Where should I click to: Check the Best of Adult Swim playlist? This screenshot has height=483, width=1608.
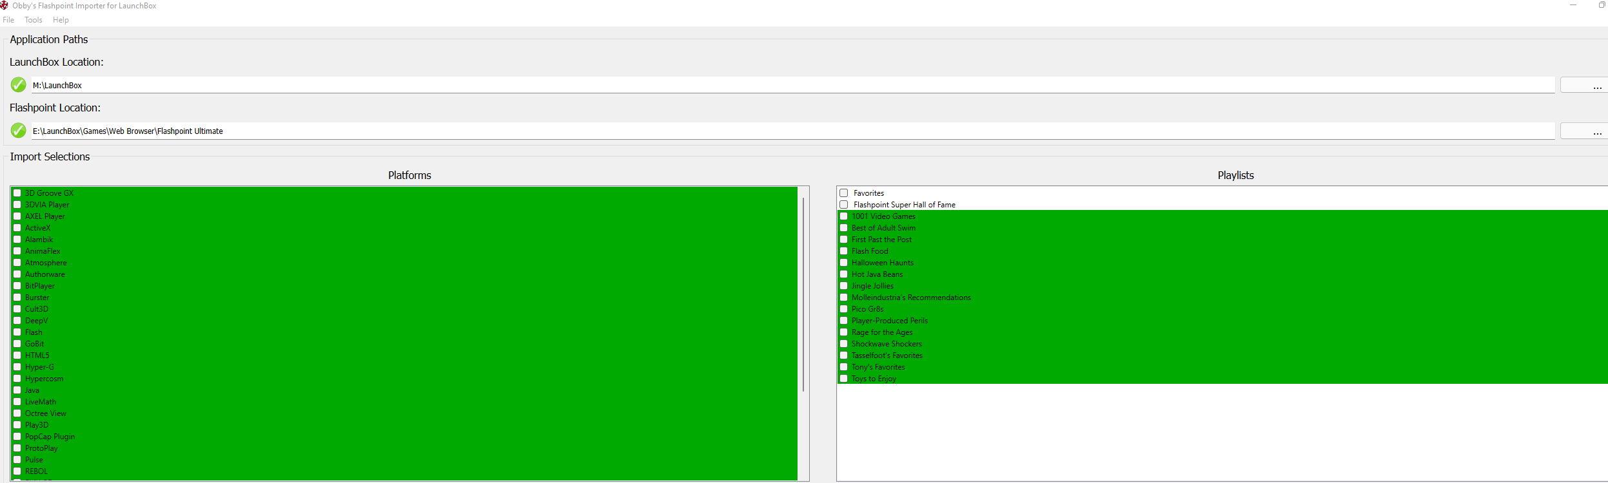click(843, 227)
